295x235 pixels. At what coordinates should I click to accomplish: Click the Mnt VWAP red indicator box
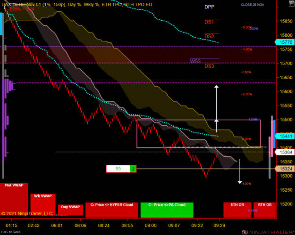(14, 200)
